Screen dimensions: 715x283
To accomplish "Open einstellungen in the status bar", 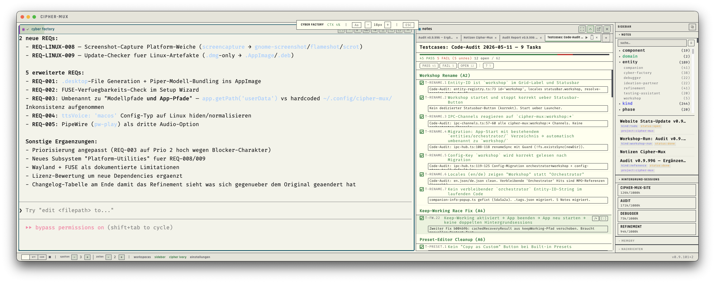I will click(x=200, y=257).
